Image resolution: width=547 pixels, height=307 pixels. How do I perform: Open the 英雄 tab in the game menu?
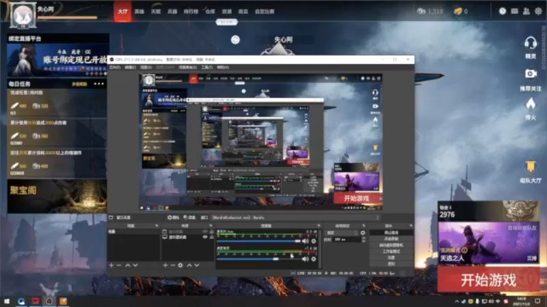(139, 12)
